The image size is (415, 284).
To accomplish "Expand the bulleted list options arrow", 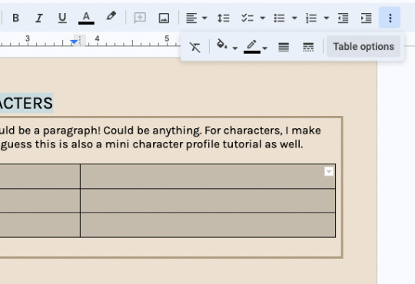I will (x=294, y=18).
